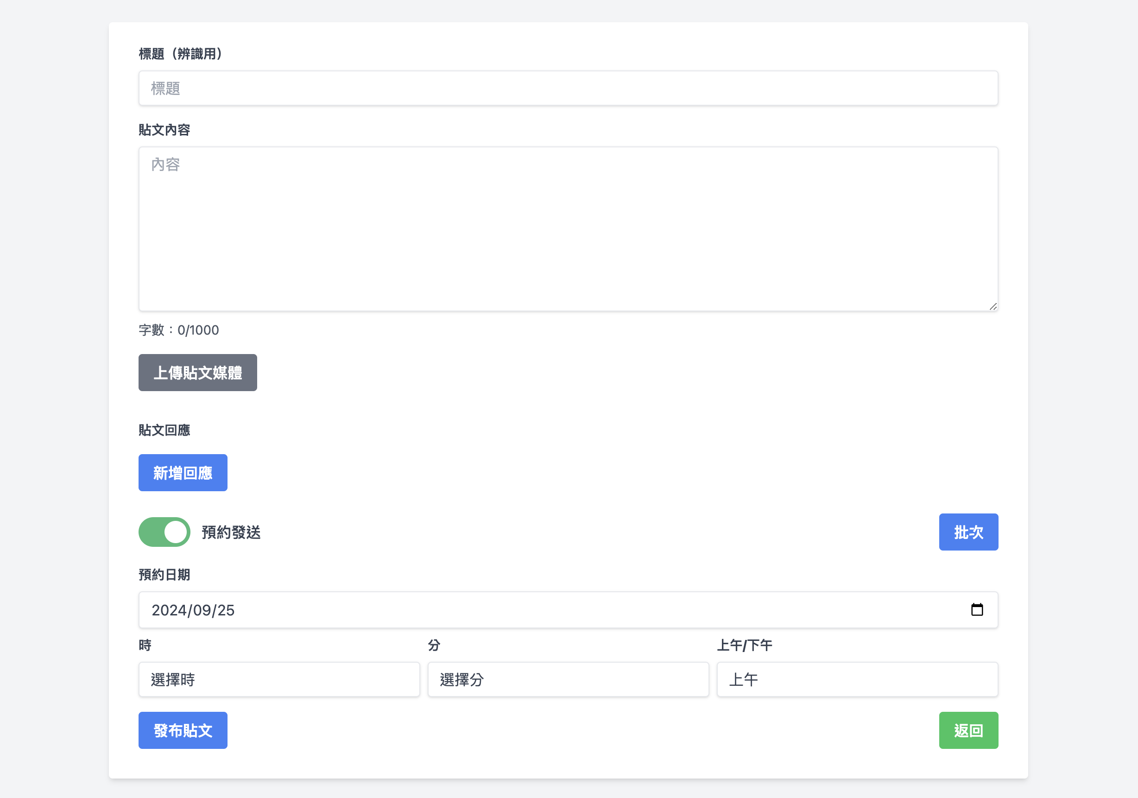
Task: Click the 預約發送 label text
Action: coord(231,532)
